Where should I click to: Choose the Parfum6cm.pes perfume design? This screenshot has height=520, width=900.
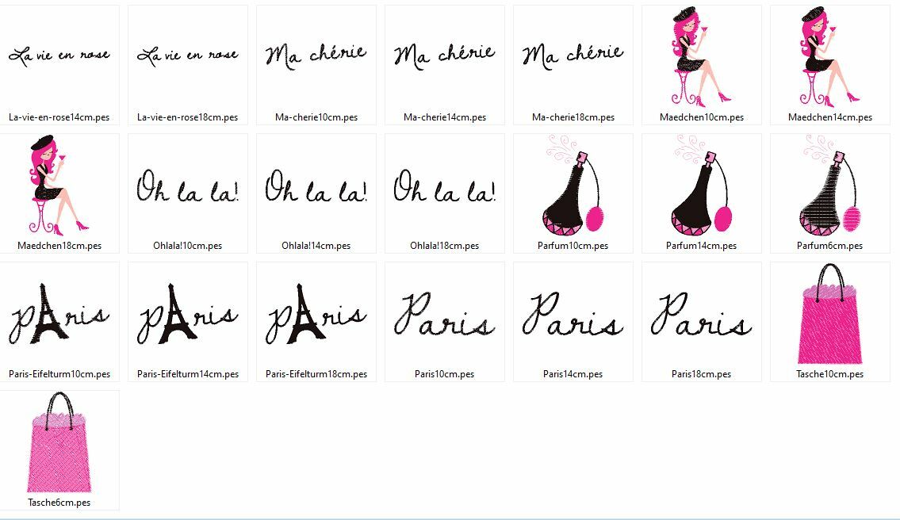tap(830, 185)
